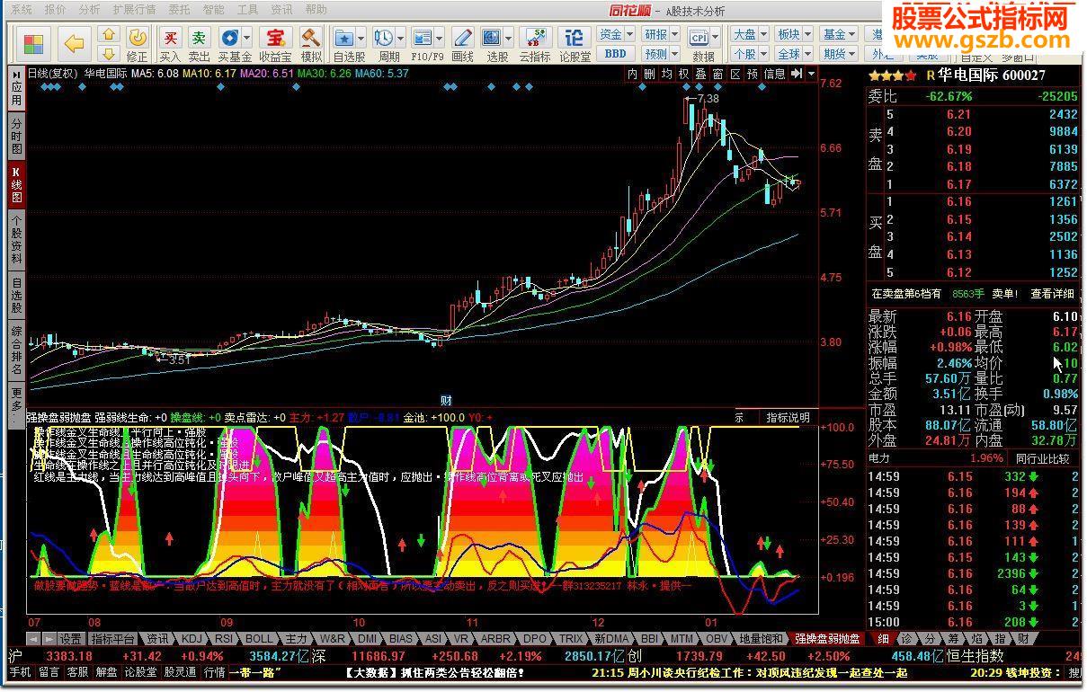Open the 分时图 sidebar view
The image size is (1087, 692).
point(16,136)
